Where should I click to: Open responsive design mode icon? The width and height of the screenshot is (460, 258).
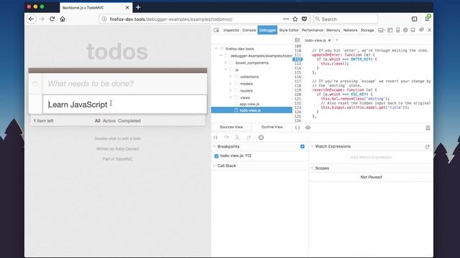(x=397, y=30)
